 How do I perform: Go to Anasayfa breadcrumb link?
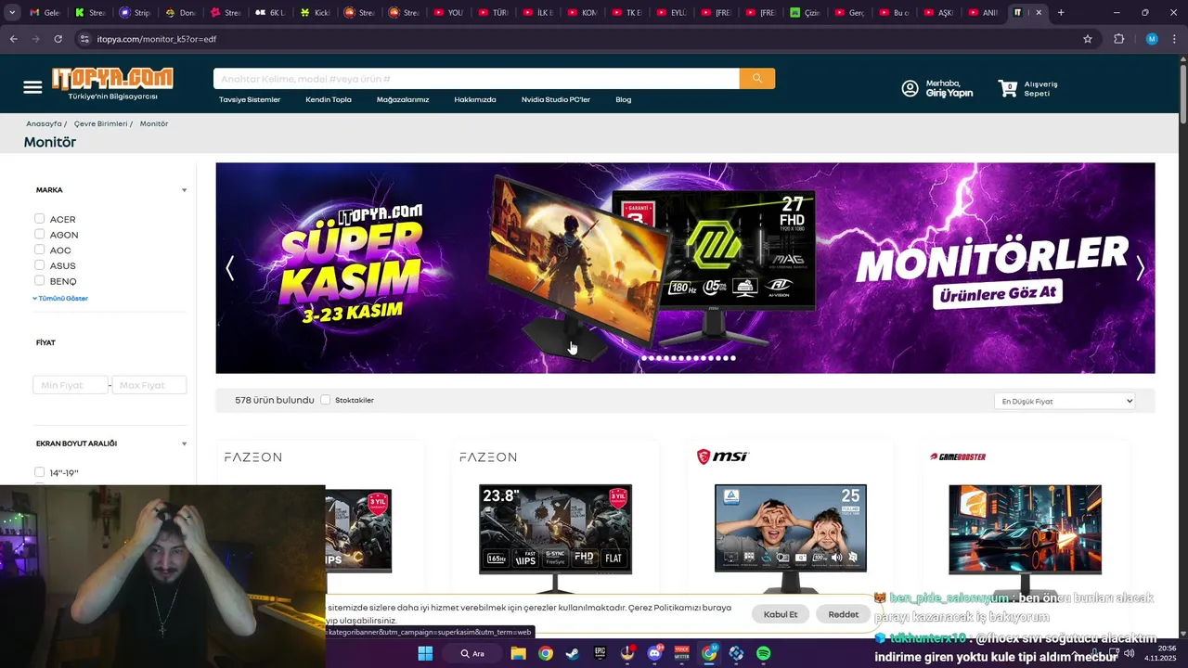(44, 123)
